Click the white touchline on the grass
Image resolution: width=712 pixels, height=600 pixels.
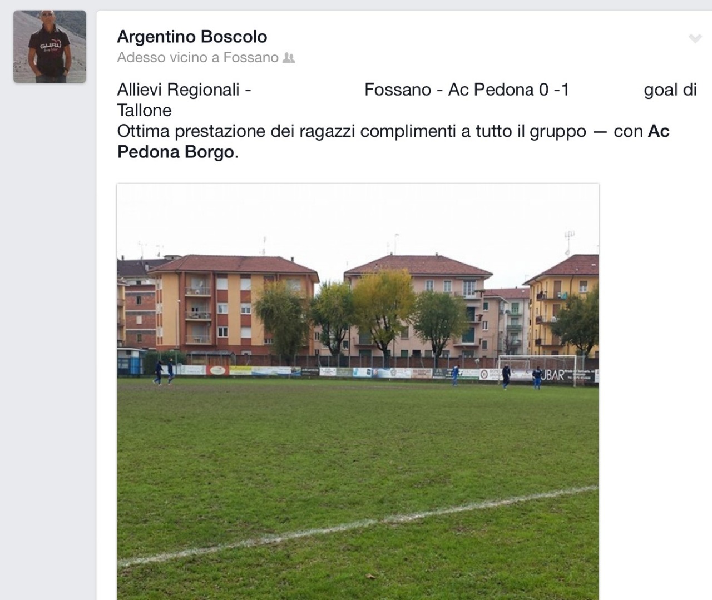click(358, 525)
